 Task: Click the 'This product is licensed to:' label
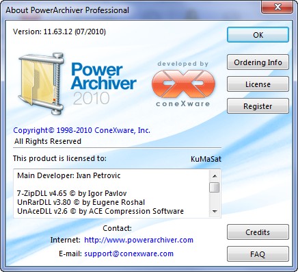pyautogui.click(x=59, y=158)
